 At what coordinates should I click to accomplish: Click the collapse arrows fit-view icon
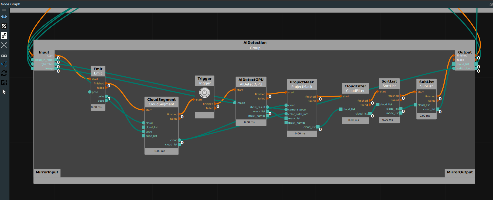pyautogui.click(x=4, y=45)
